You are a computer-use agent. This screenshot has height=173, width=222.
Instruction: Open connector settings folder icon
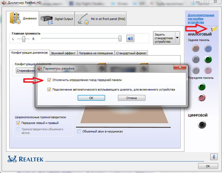click(214, 29)
